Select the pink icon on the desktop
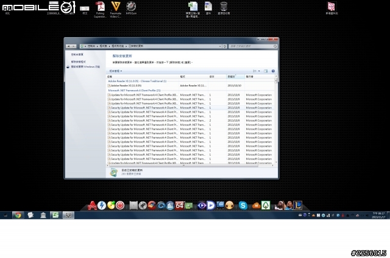Screen dimensions: 390x258 click(x=331, y=8)
